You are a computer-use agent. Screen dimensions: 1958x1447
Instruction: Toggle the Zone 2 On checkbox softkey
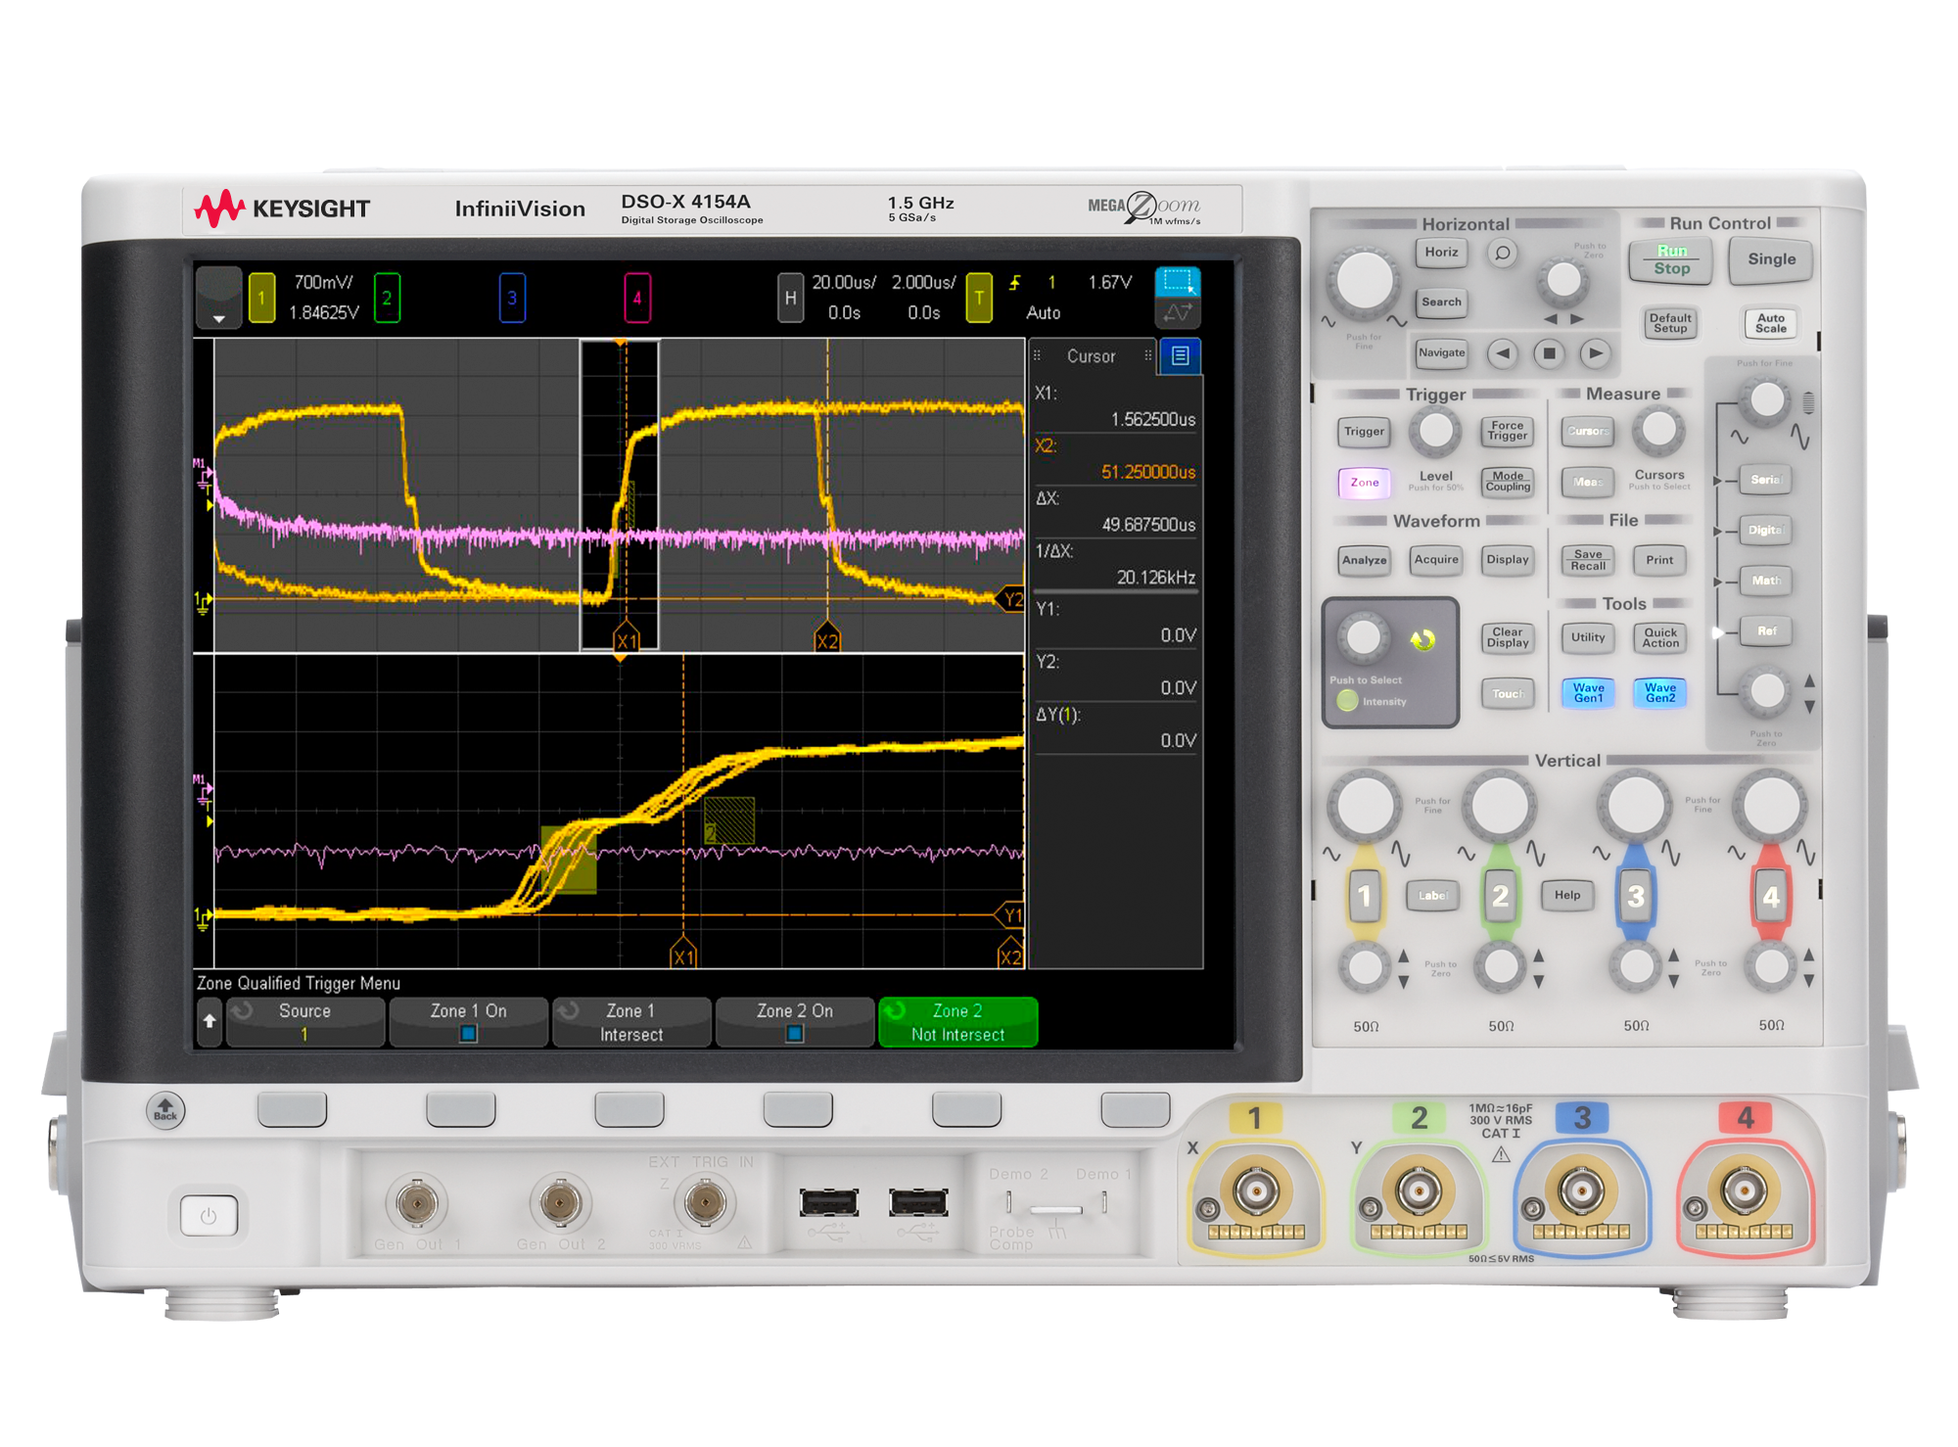795,1021
